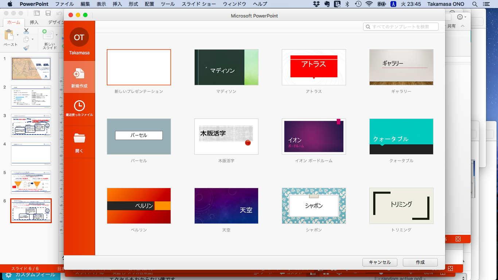Click the Format Painter brush icon
Image resolution: width=498 pixels, height=280 pixels.
pos(26,48)
